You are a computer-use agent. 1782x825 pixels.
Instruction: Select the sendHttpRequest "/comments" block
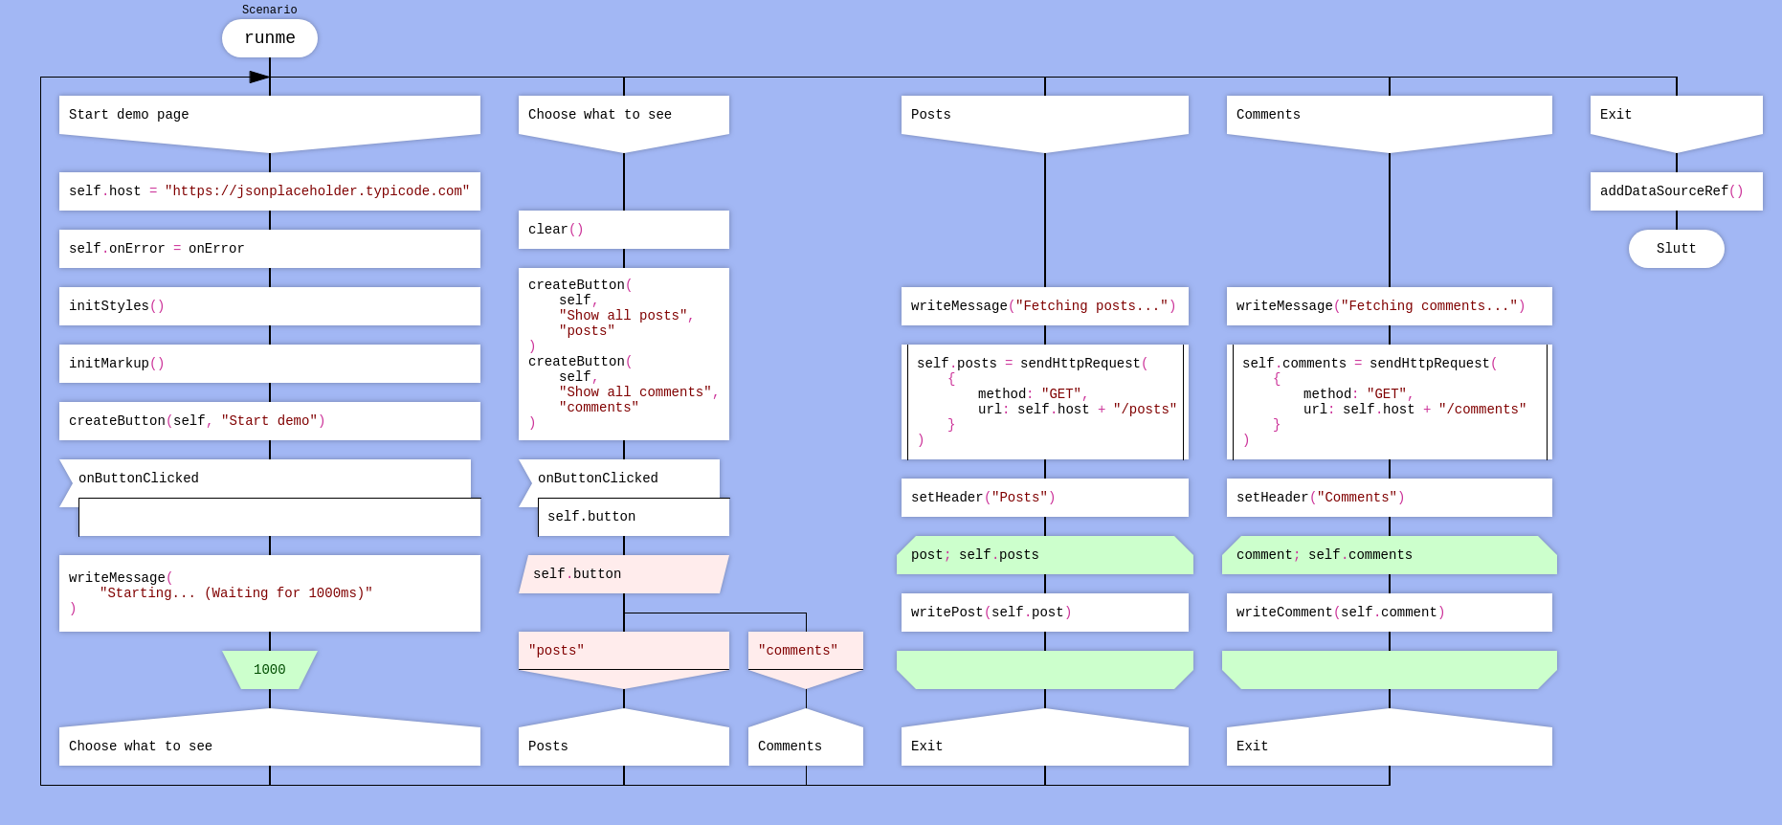[1389, 402]
